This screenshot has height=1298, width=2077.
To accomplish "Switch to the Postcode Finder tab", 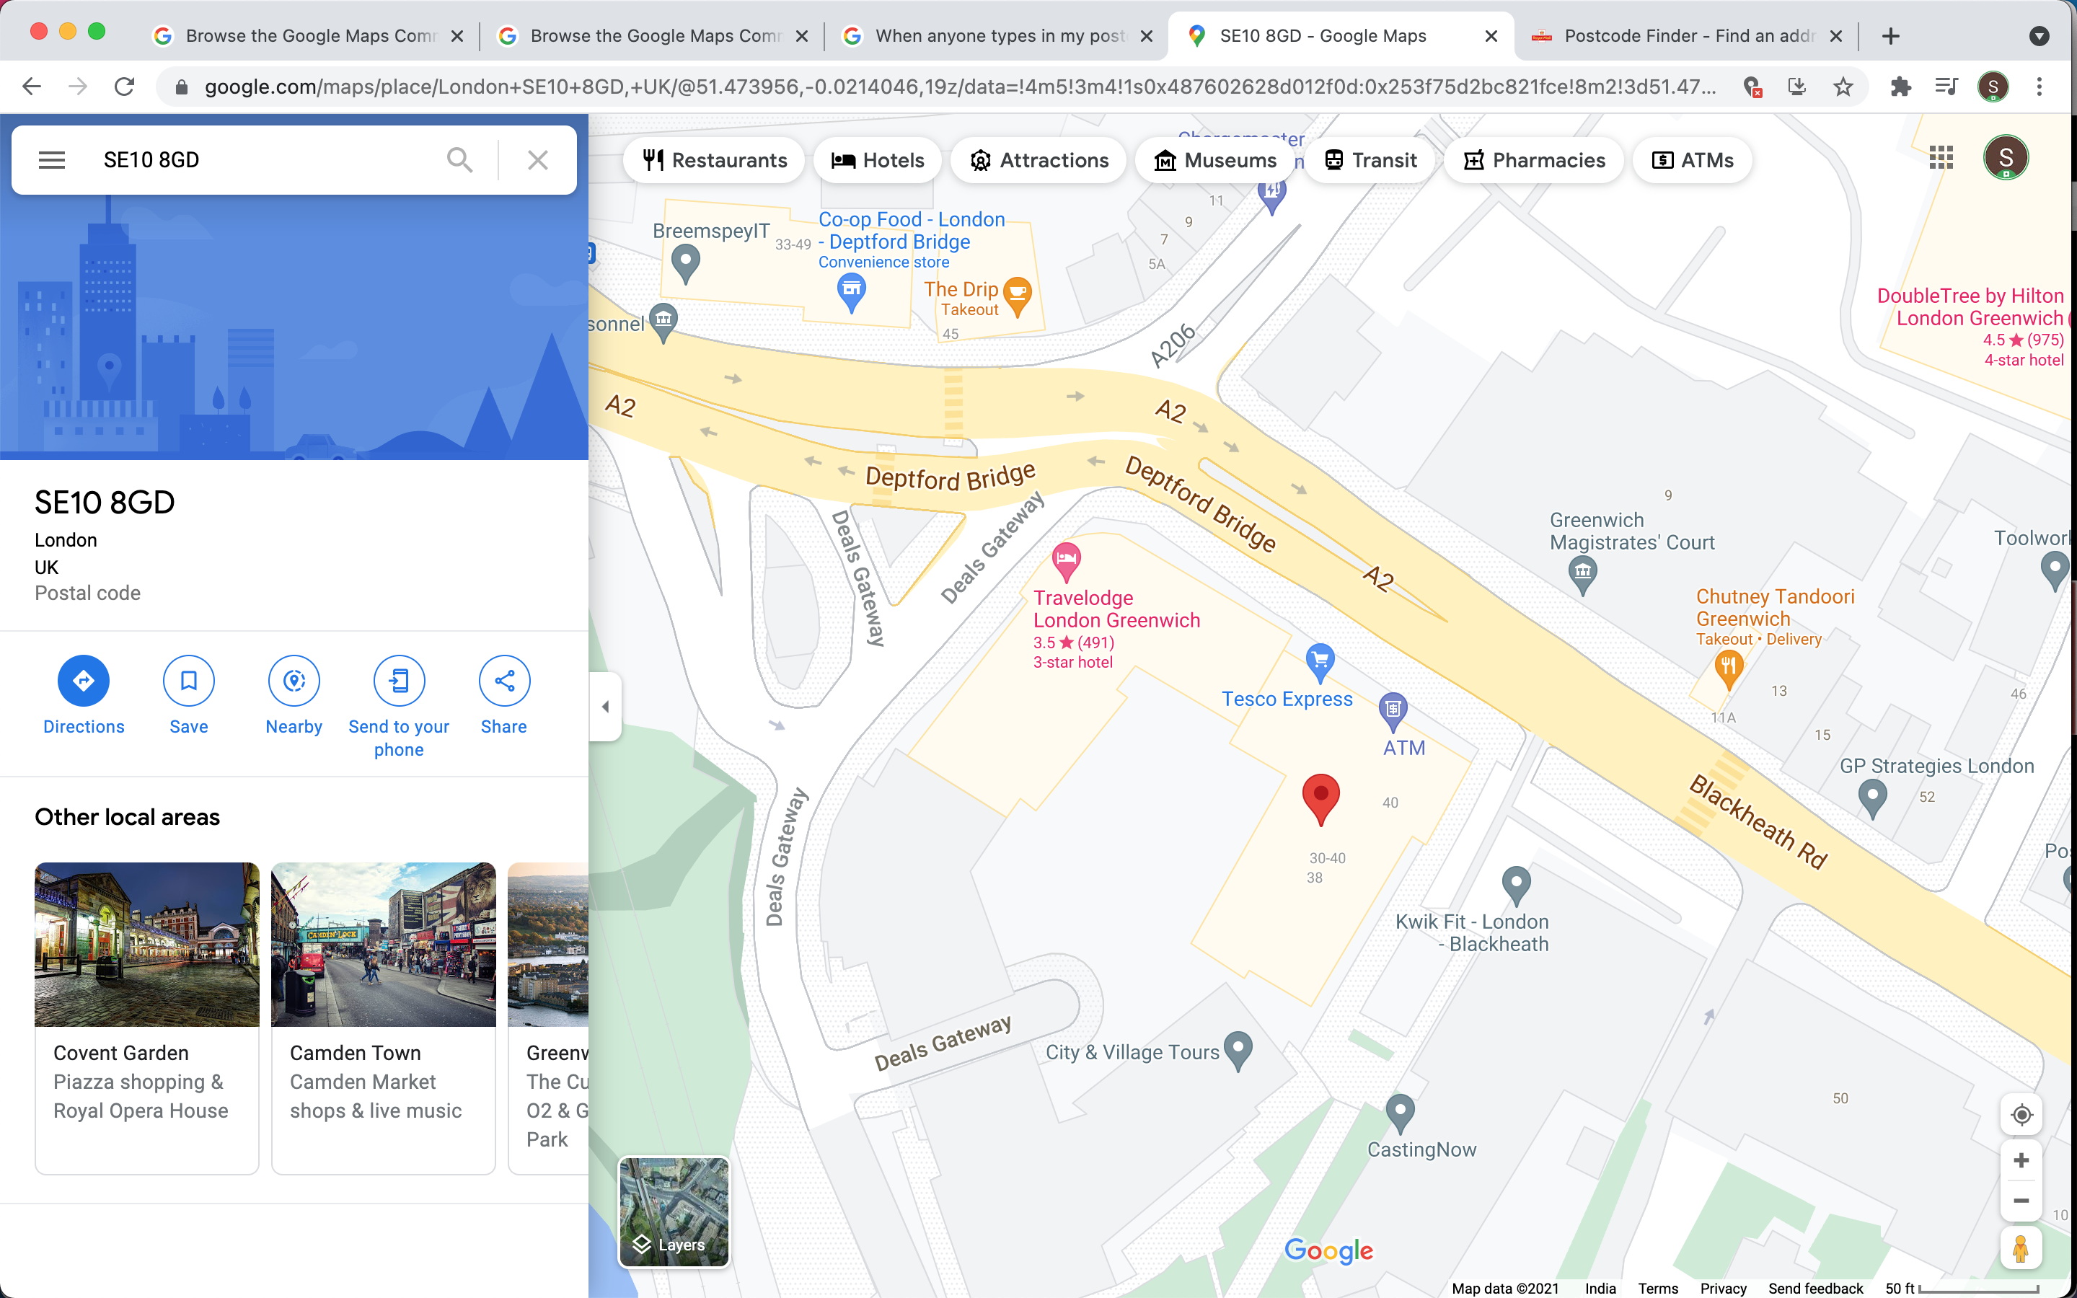I will pos(1687,36).
